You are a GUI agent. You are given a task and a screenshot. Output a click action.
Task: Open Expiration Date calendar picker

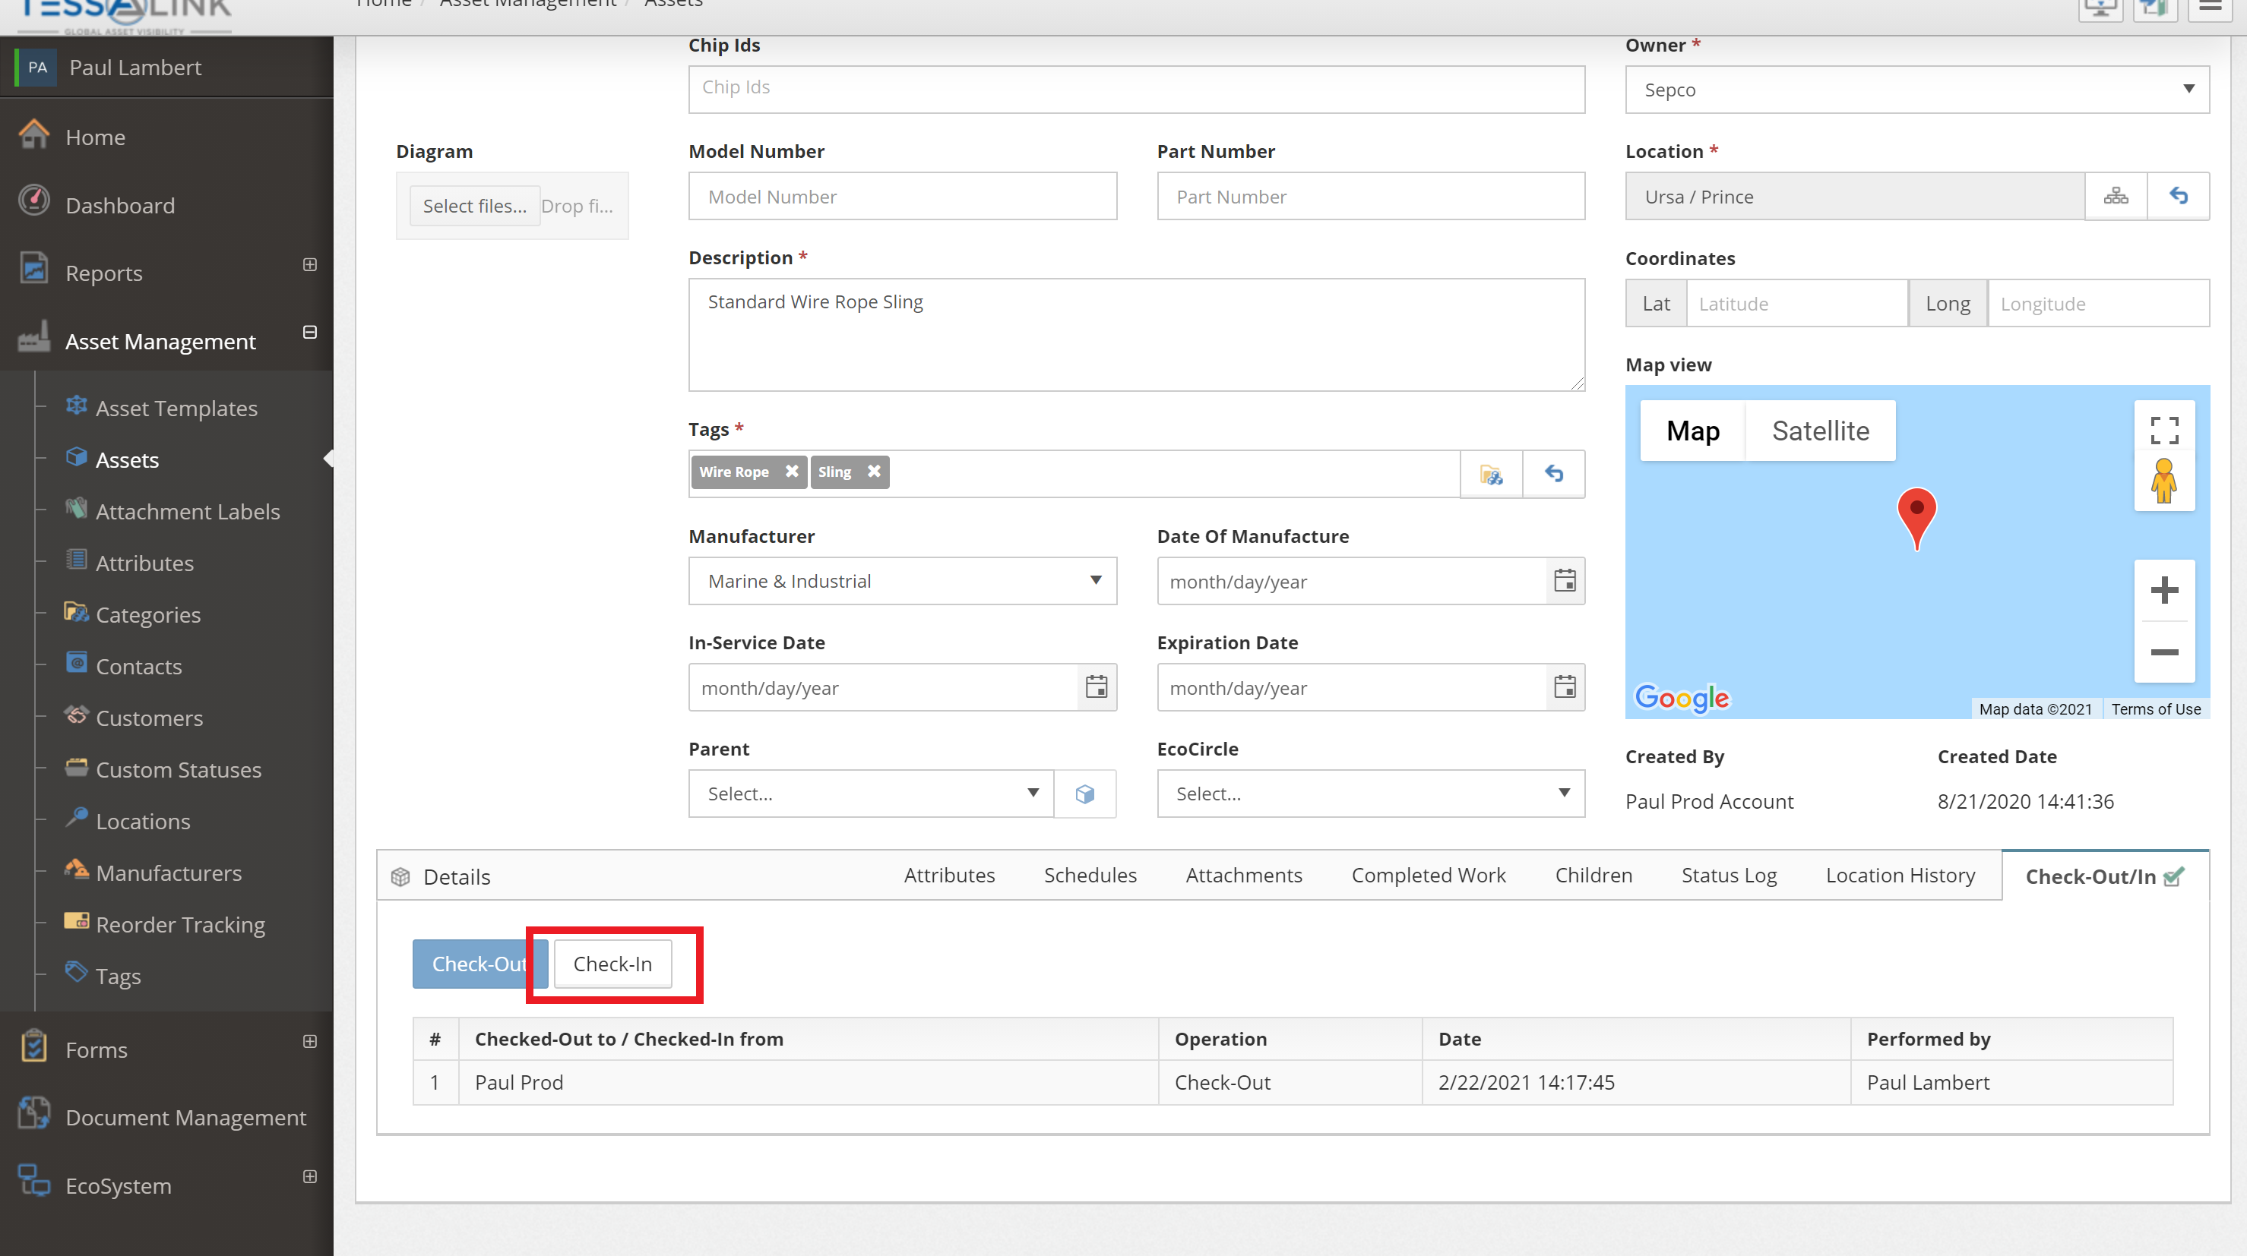(x=1565, y=686)
